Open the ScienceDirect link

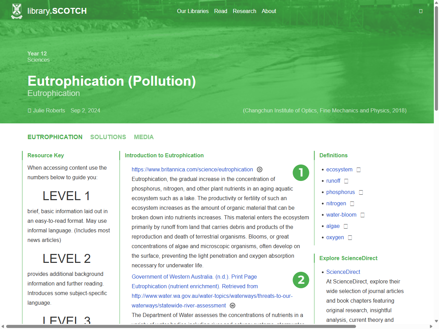point(343,272)
